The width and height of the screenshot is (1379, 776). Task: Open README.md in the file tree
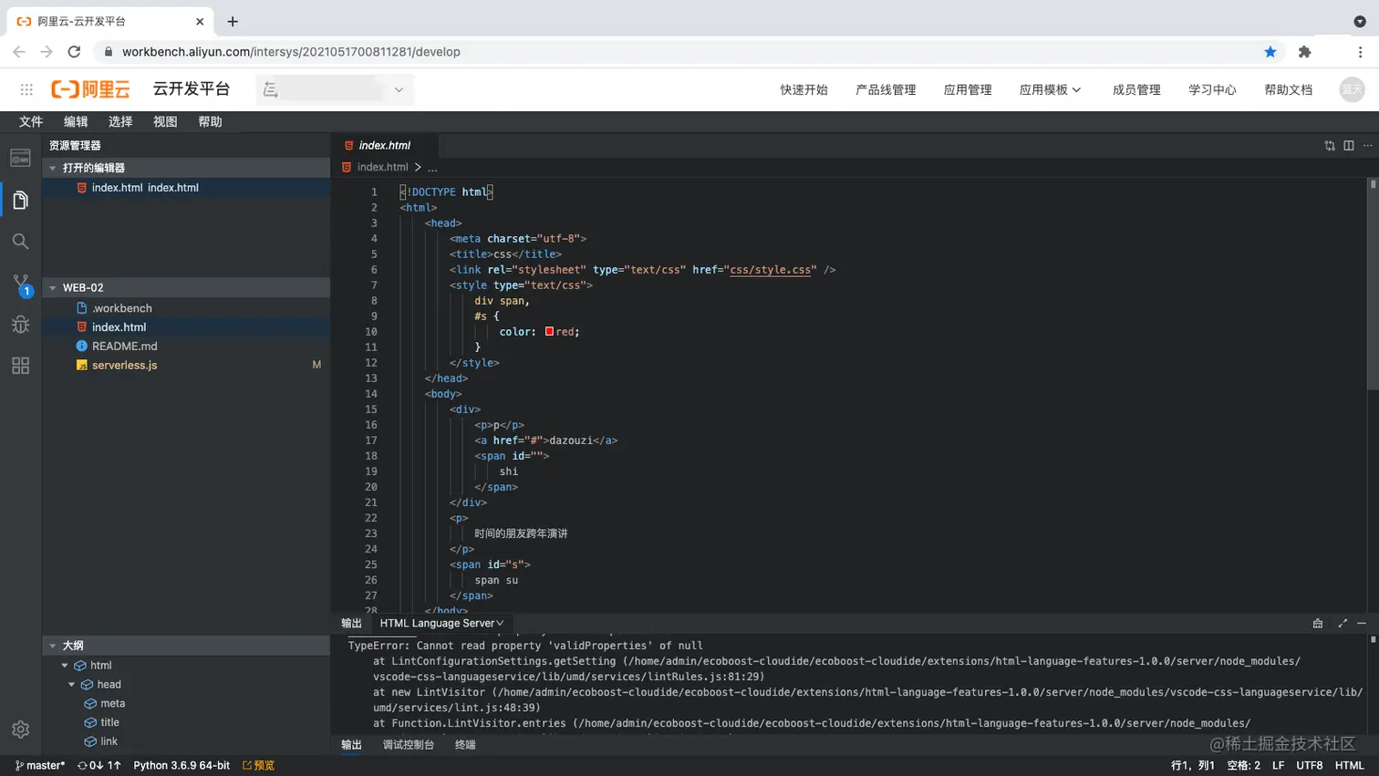click(x=125, y=347)
